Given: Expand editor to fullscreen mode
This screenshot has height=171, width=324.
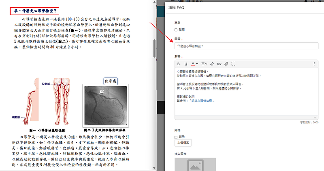Looking at the screenshot, I should (x=233, y=64).
